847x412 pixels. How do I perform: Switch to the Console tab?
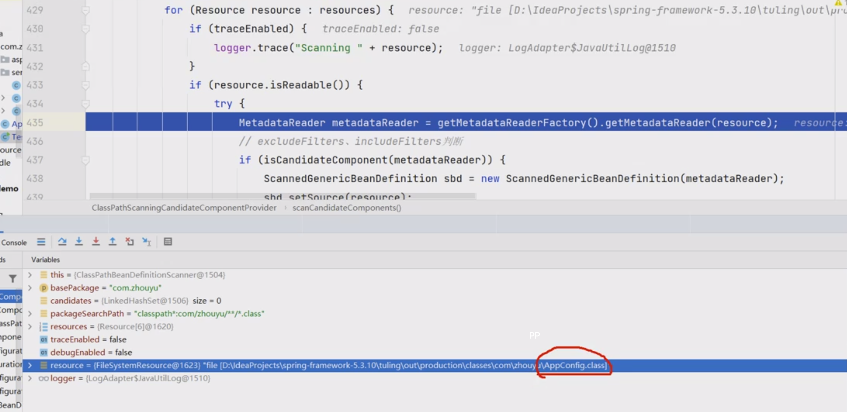pyautogui.click(x=14, y=243)
